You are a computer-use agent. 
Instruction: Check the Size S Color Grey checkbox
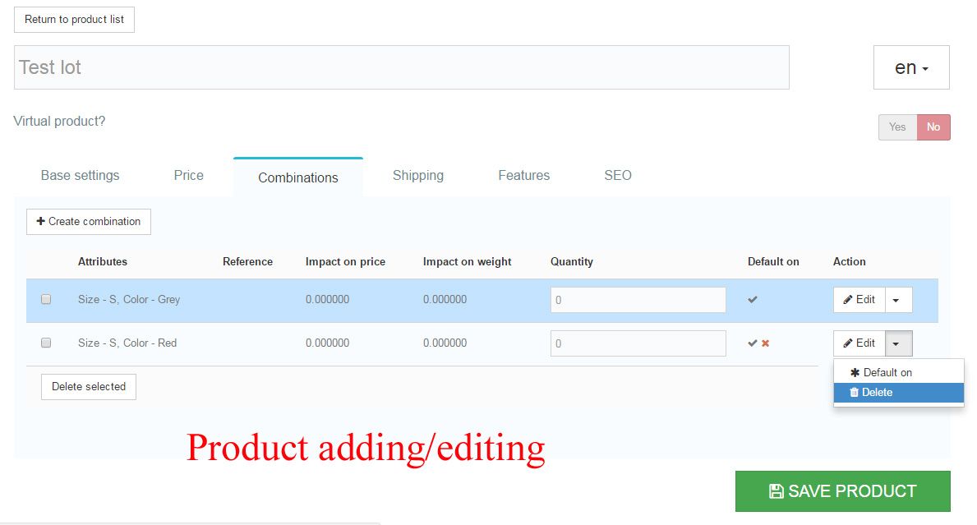click(x=46, y=300)
